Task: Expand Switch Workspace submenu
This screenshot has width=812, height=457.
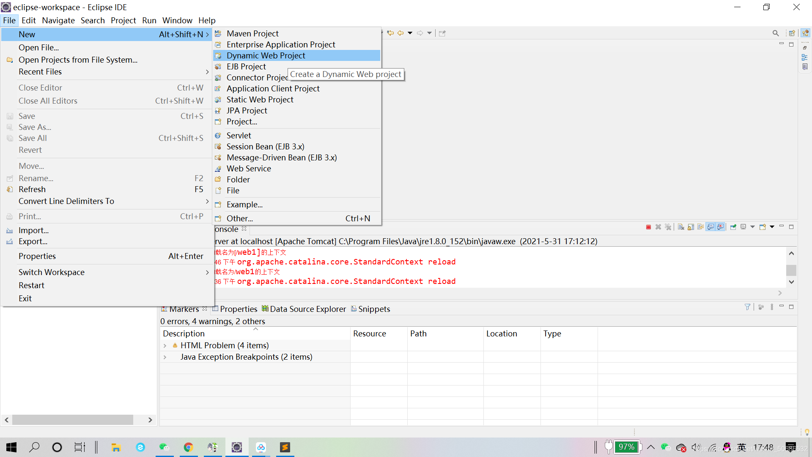Action: [107, 272]
